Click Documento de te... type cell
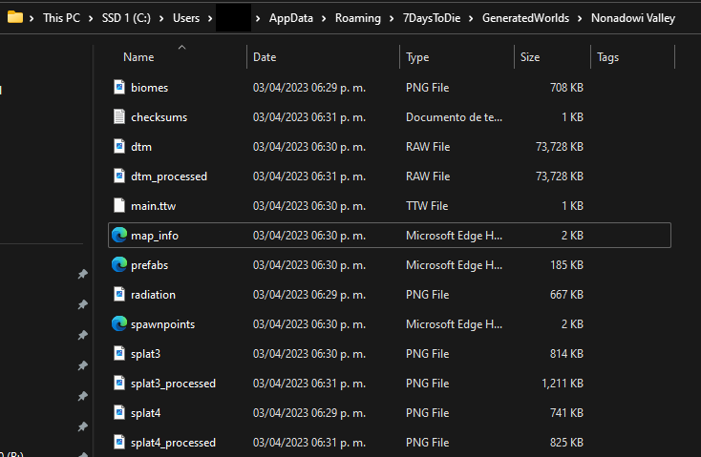Screen dimensions: 701x457 [454, 117]
